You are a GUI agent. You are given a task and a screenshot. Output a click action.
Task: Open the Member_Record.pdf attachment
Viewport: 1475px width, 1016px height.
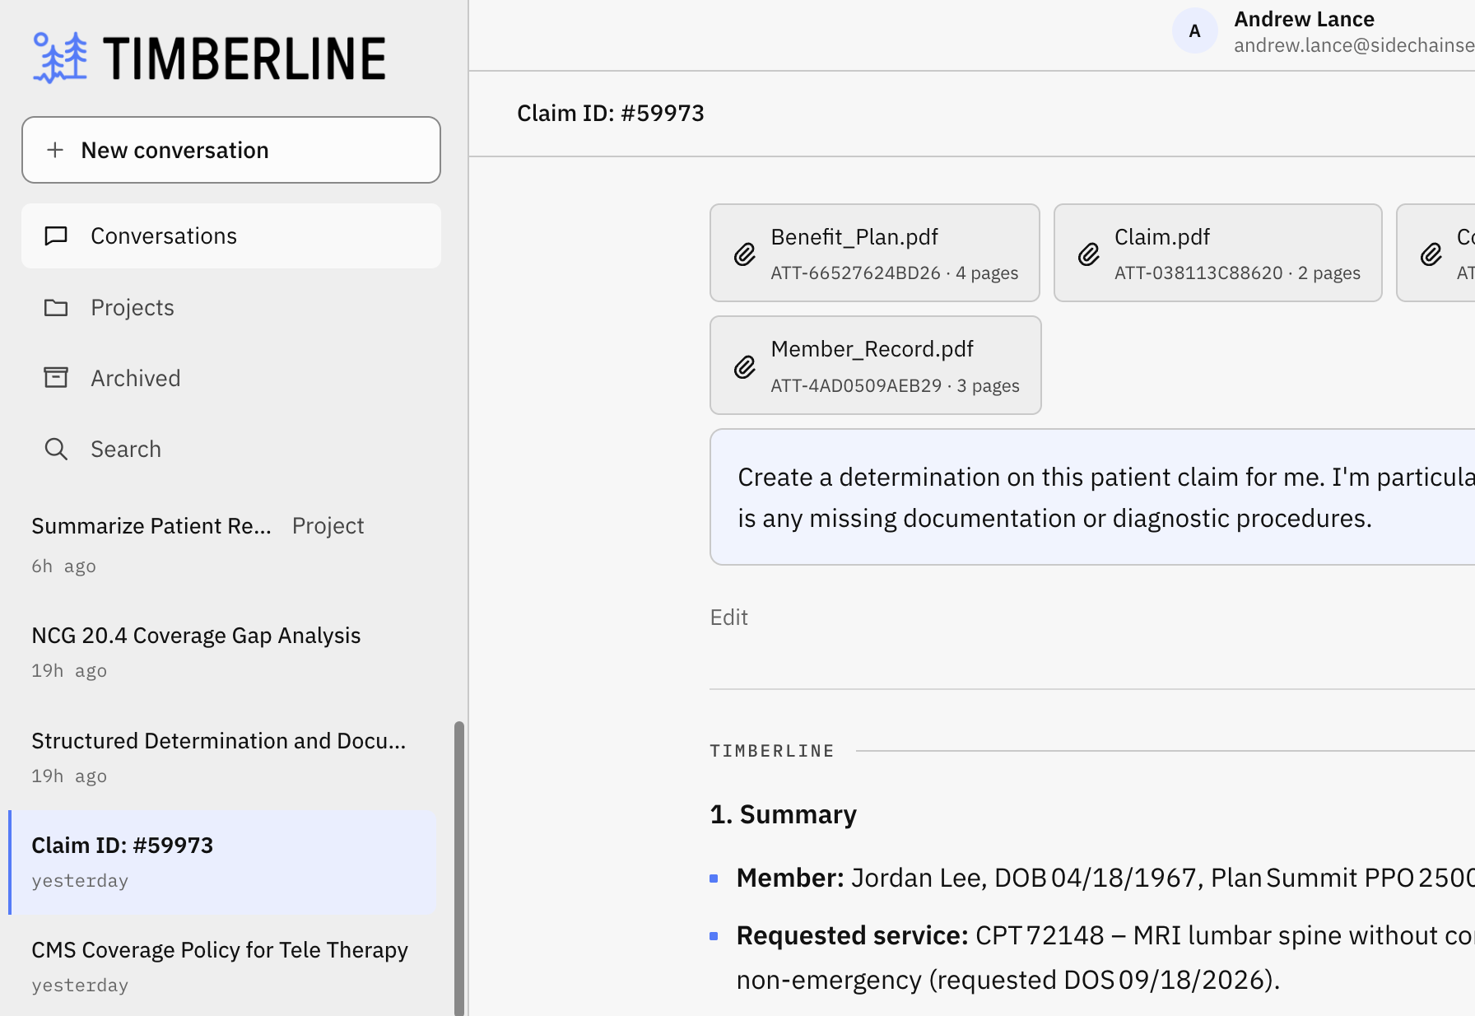tap(876, 365)
